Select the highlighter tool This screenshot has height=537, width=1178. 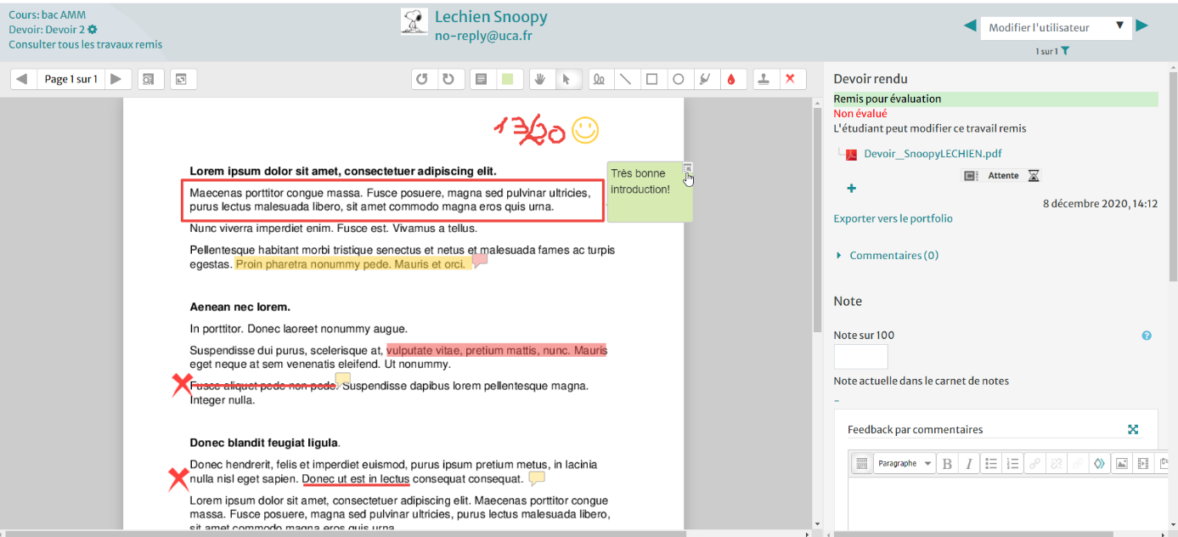[704, 79]
